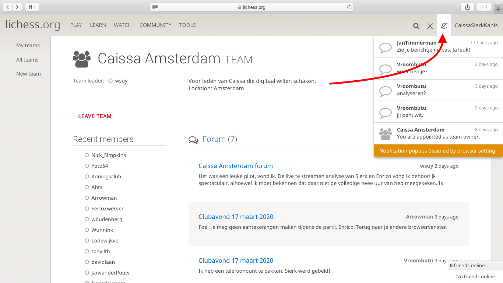This screenshot has height=283, width=503.
Task: Open the COMMUNITY menu
Action: [155, 25]
